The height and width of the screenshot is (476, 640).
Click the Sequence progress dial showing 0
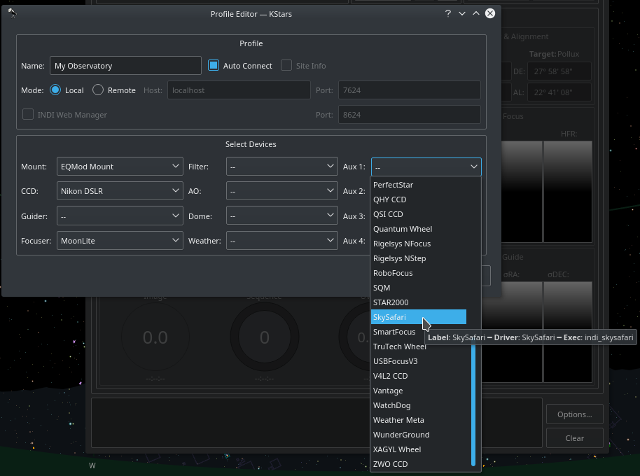265,337
